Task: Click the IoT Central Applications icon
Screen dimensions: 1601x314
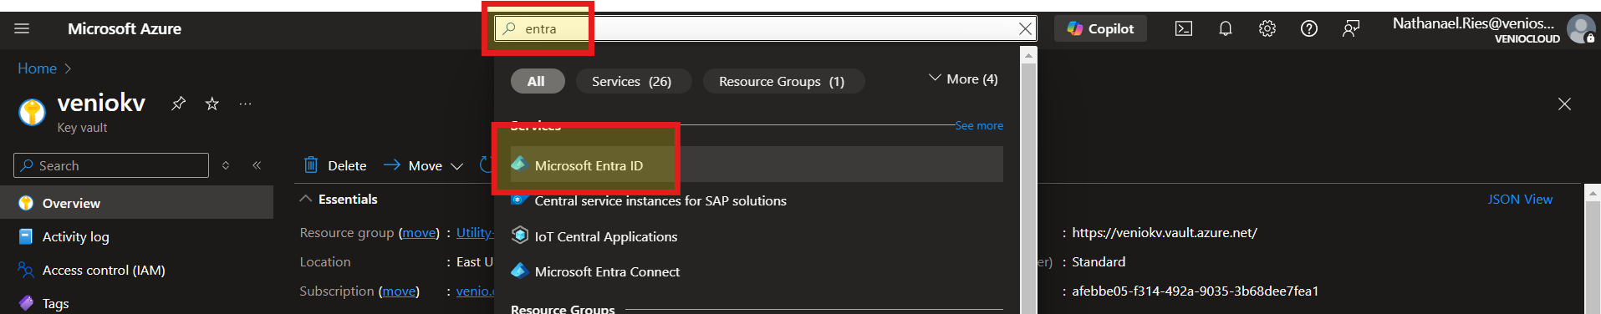Action: point(519,235)
